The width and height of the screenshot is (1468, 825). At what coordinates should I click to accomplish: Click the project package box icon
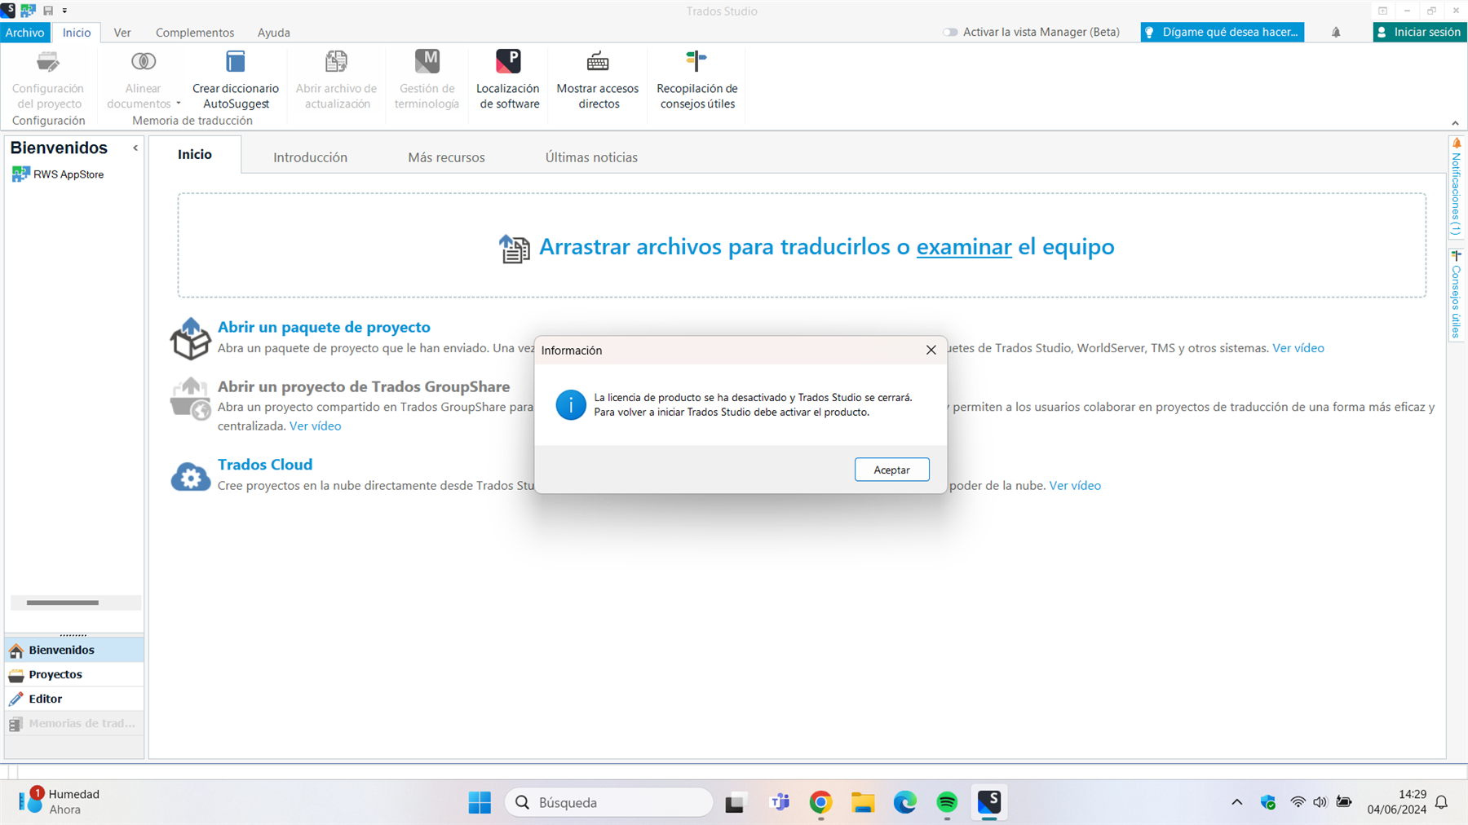point(190,338)
